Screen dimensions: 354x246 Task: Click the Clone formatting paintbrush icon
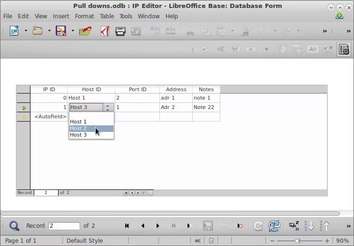pyautogui.click(x=244, y=31)
